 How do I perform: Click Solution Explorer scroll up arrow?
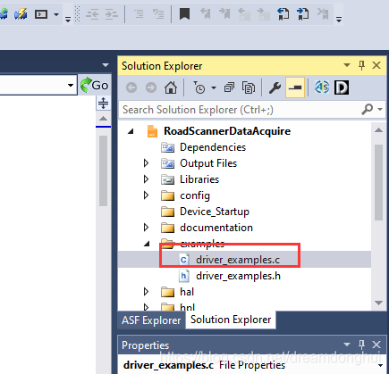[378, 130]
